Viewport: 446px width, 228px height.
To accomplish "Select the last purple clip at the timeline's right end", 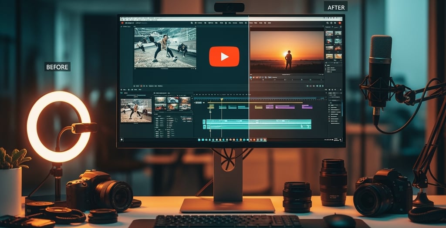I will click(307, 107).
